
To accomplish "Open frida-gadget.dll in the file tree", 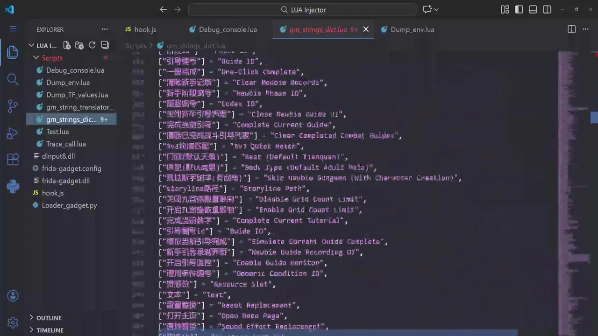I will (x=71, y=181).
